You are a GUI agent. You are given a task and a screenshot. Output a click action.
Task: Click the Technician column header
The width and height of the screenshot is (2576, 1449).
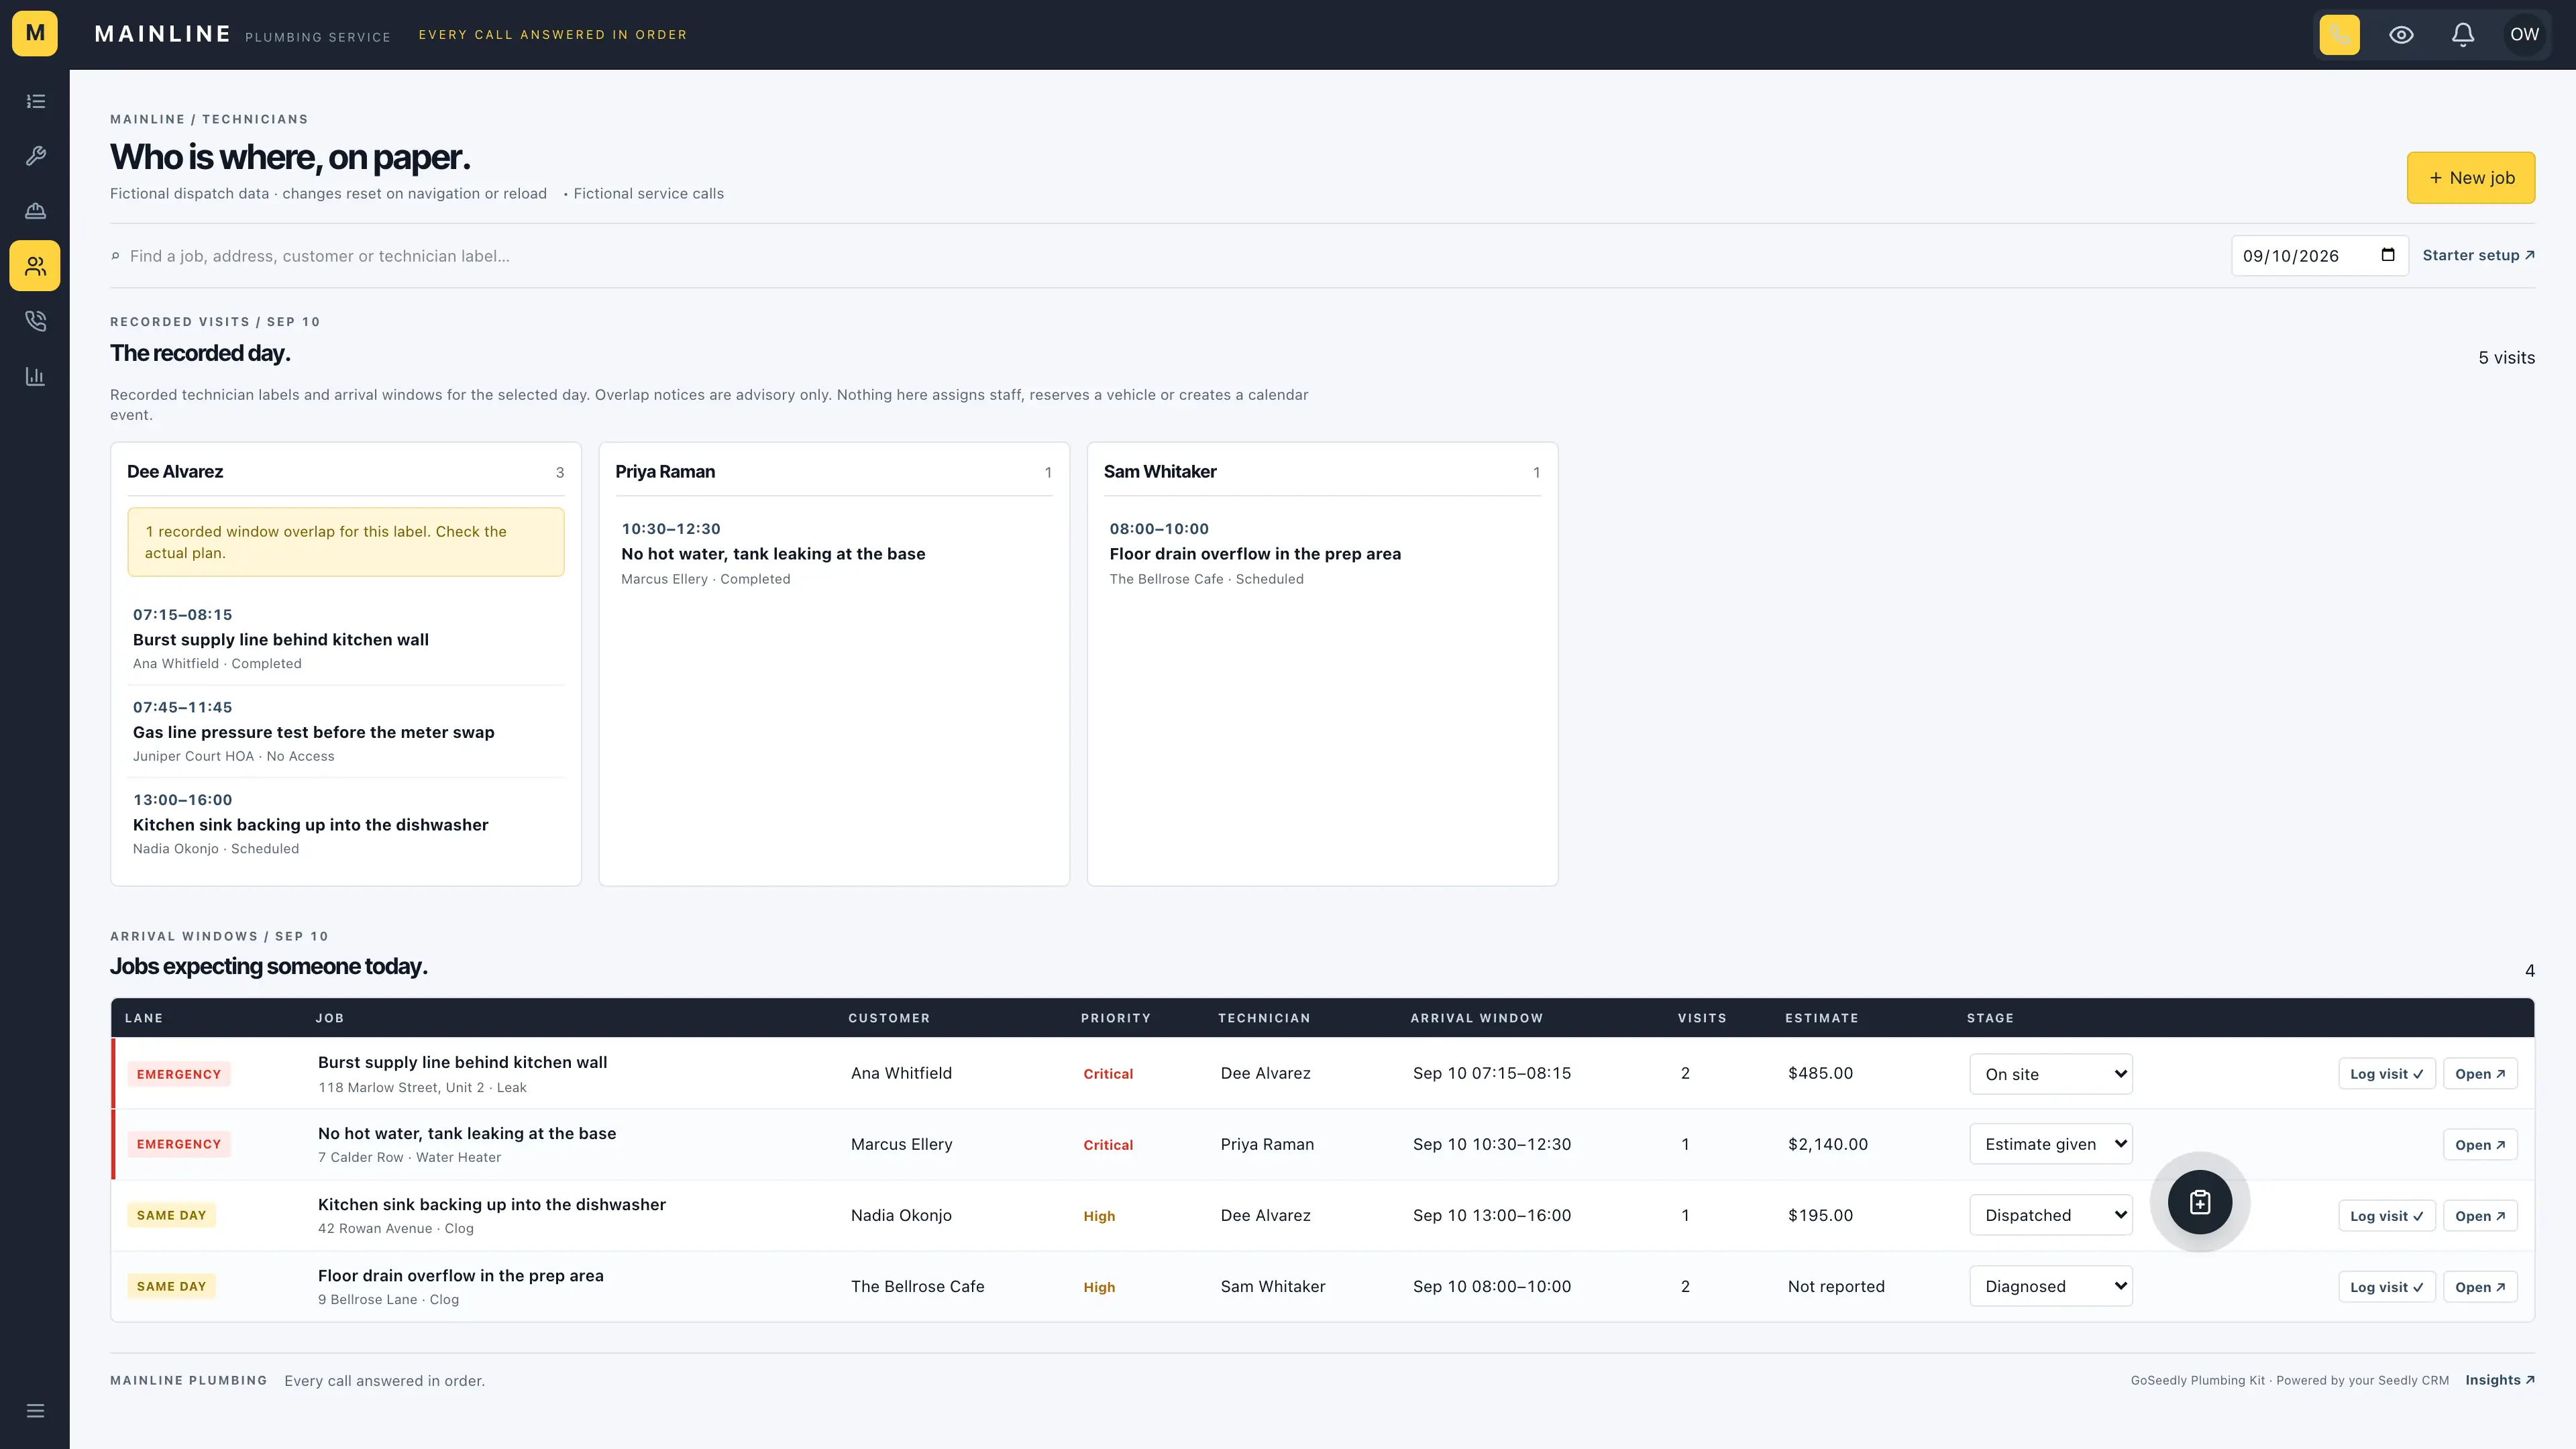1264,1018
